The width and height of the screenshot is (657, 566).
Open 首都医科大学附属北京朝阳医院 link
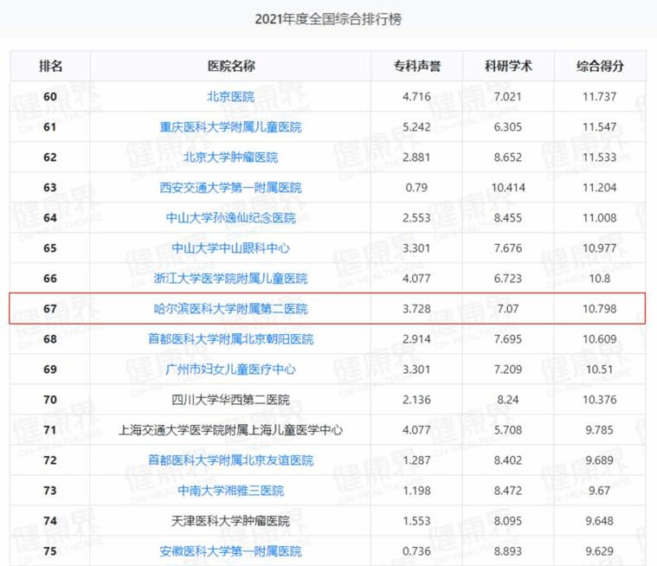point(230,338)
